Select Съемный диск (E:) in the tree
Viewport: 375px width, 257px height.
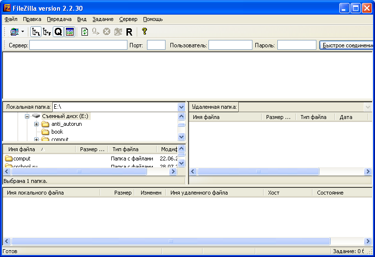point(65,116)
